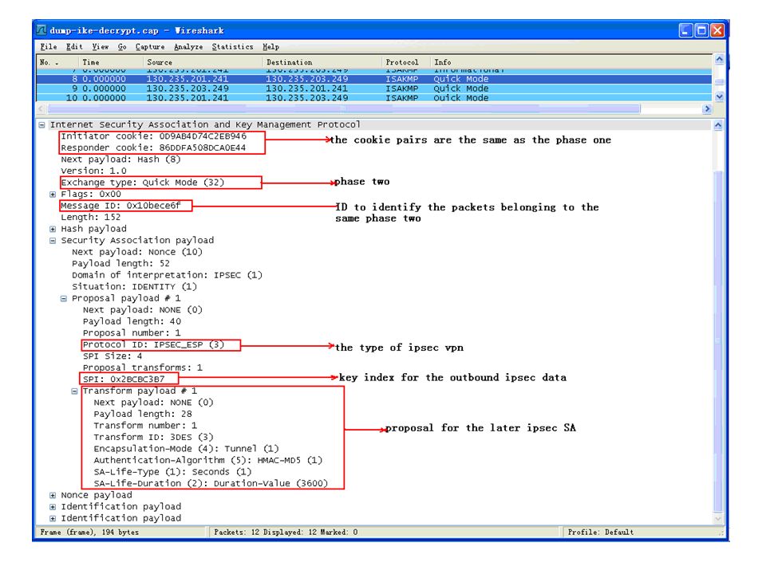Sort by Info column header
Viewport: 766px width, 574px height.
571,62
